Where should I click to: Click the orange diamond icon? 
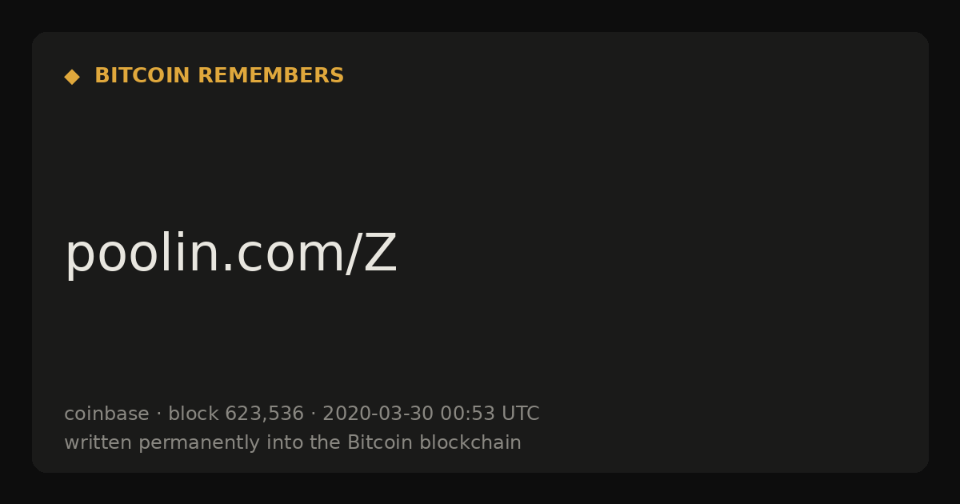pos(72,76)
